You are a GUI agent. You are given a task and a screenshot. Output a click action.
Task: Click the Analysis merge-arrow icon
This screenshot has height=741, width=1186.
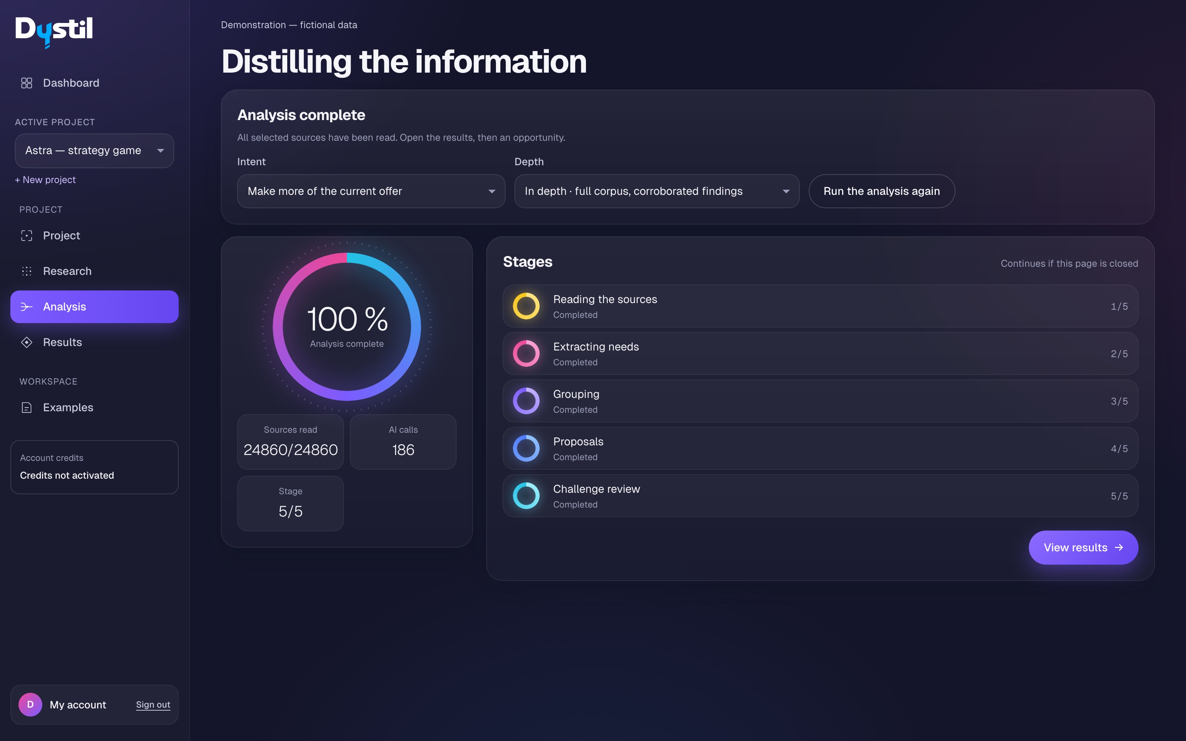(x=26, y=307)
